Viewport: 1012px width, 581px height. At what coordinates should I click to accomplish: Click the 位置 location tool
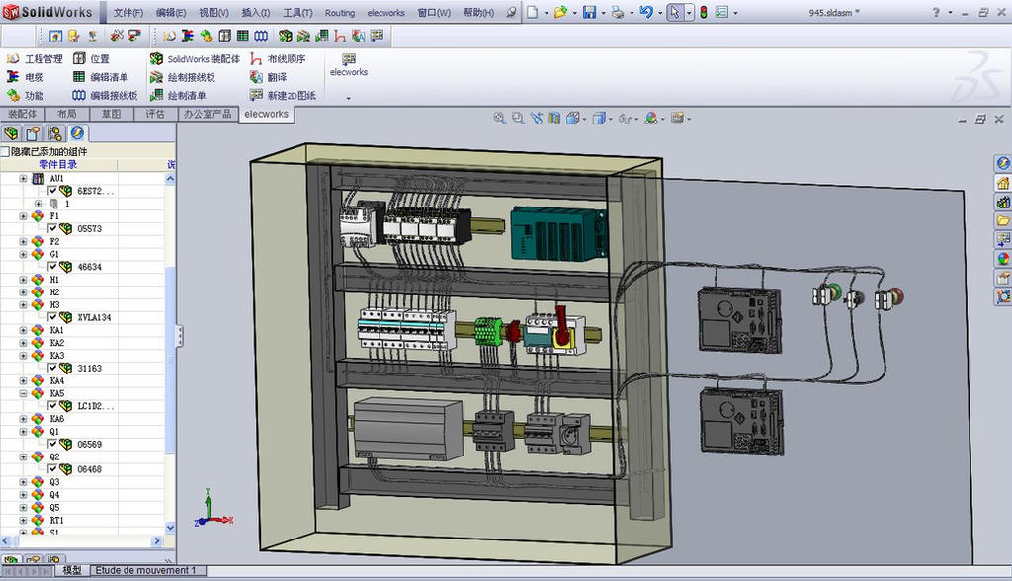coord(91,58)
